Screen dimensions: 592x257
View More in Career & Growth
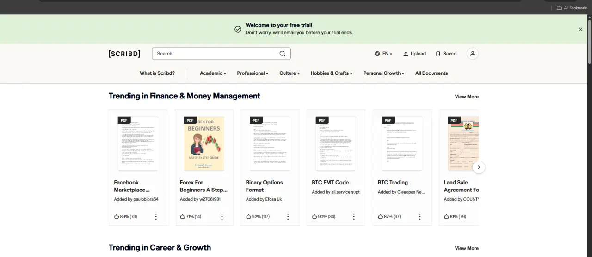467,248
